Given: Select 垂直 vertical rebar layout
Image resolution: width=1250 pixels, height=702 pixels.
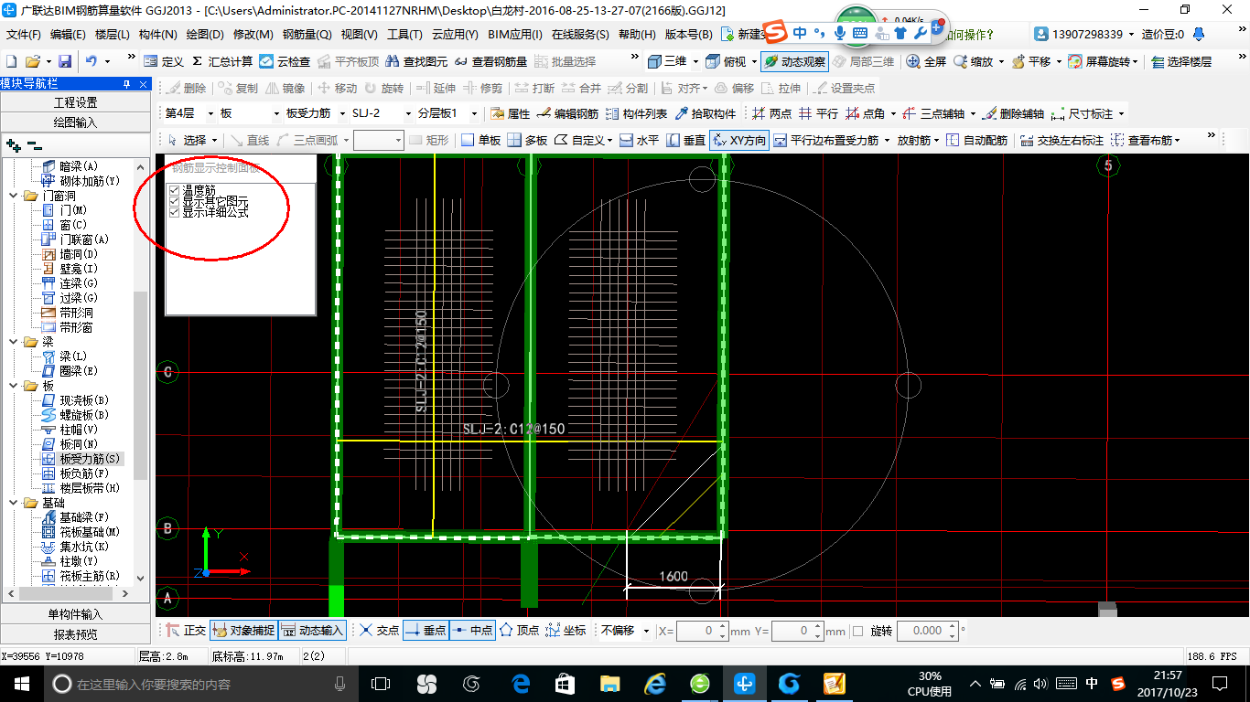Looking at the screenshot, I should 685,140.
